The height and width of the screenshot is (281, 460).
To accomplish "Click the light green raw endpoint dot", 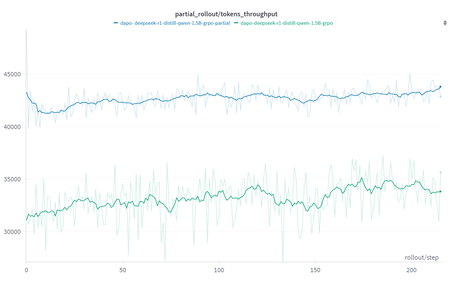I will point(440,172).
